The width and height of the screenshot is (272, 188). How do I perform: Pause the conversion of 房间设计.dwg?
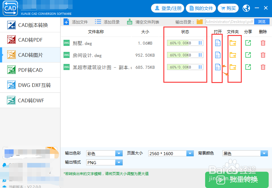point(200,55)
